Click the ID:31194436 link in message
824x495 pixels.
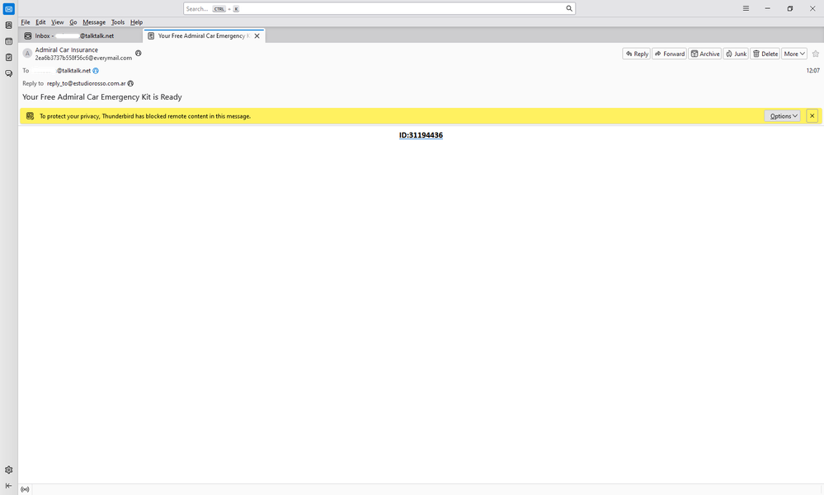421,135
